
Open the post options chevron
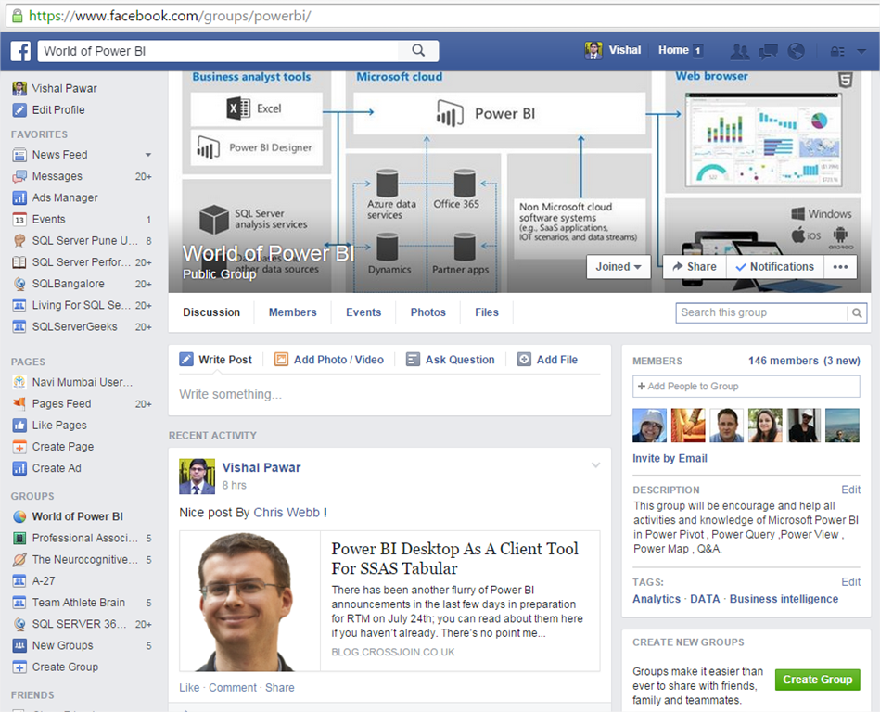596,465
